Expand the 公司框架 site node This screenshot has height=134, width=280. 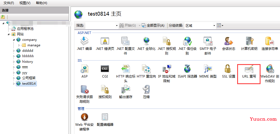pos(14,78)
